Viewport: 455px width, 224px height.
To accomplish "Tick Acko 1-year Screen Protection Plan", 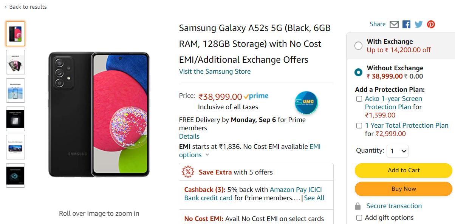I will (x=359, y=99).
